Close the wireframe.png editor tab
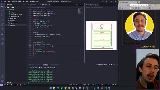Screen dimensions: 160x90 pyautogui.click(x=97, y=5)
